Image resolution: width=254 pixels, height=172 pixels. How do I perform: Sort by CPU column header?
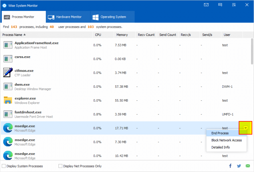point(103,35)
